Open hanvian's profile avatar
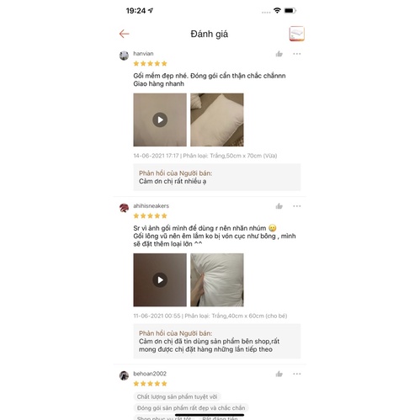 pos(124,56)
